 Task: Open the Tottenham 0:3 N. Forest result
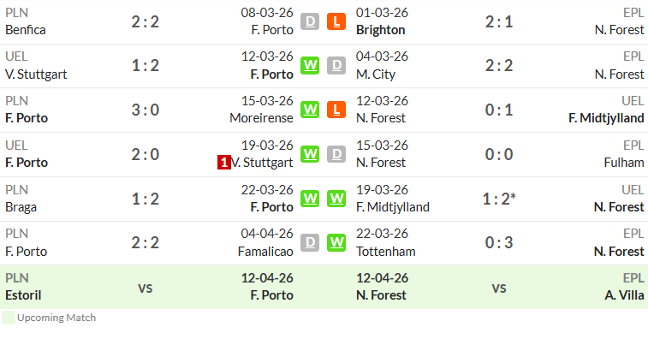pyautogui.click(x=499, y=242)
